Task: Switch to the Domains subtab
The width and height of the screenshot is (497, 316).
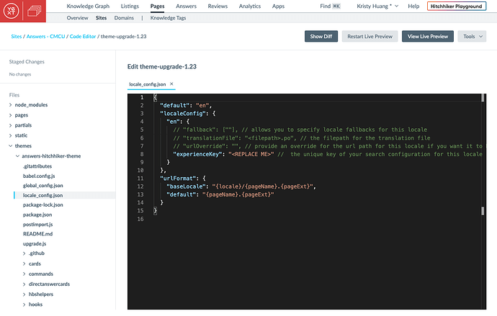Action: [x=124, y=18]
